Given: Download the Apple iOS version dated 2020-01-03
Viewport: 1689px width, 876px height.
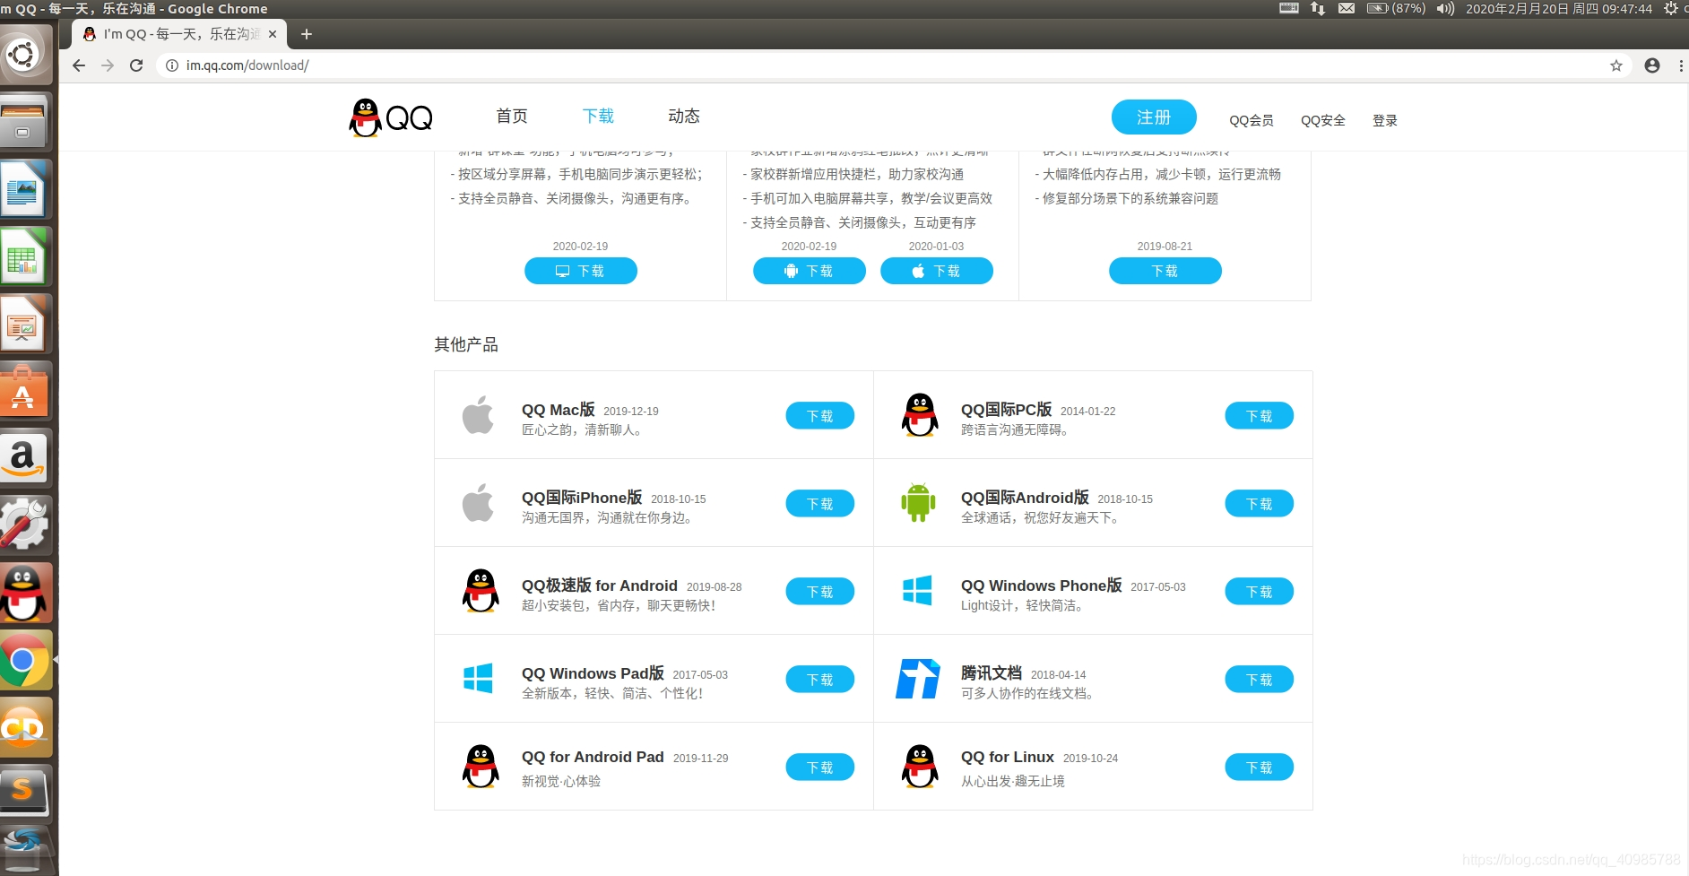Looking at the screenshot, I should (x=937, y=271).
